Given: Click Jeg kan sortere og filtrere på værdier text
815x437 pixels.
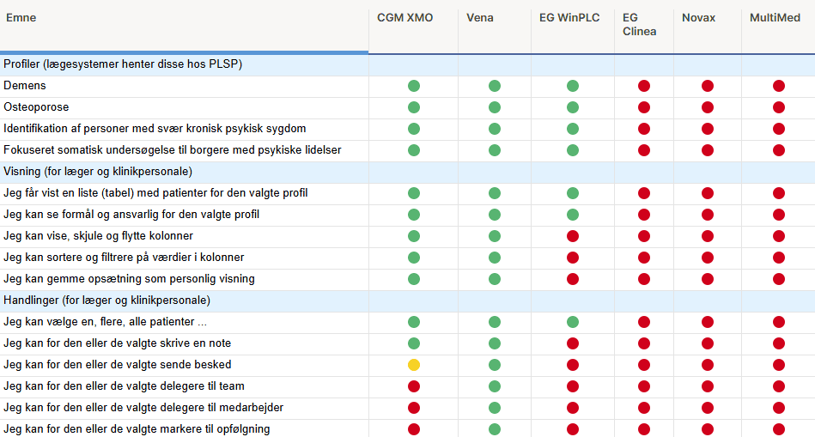Looking at the screenshot, I should click(124, 258).
